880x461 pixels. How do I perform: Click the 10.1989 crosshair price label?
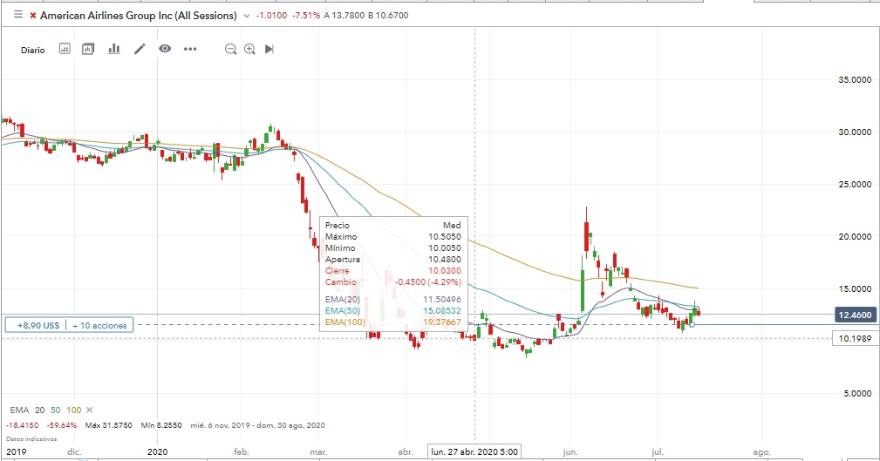pyautogui.click(x=855, y=338)
